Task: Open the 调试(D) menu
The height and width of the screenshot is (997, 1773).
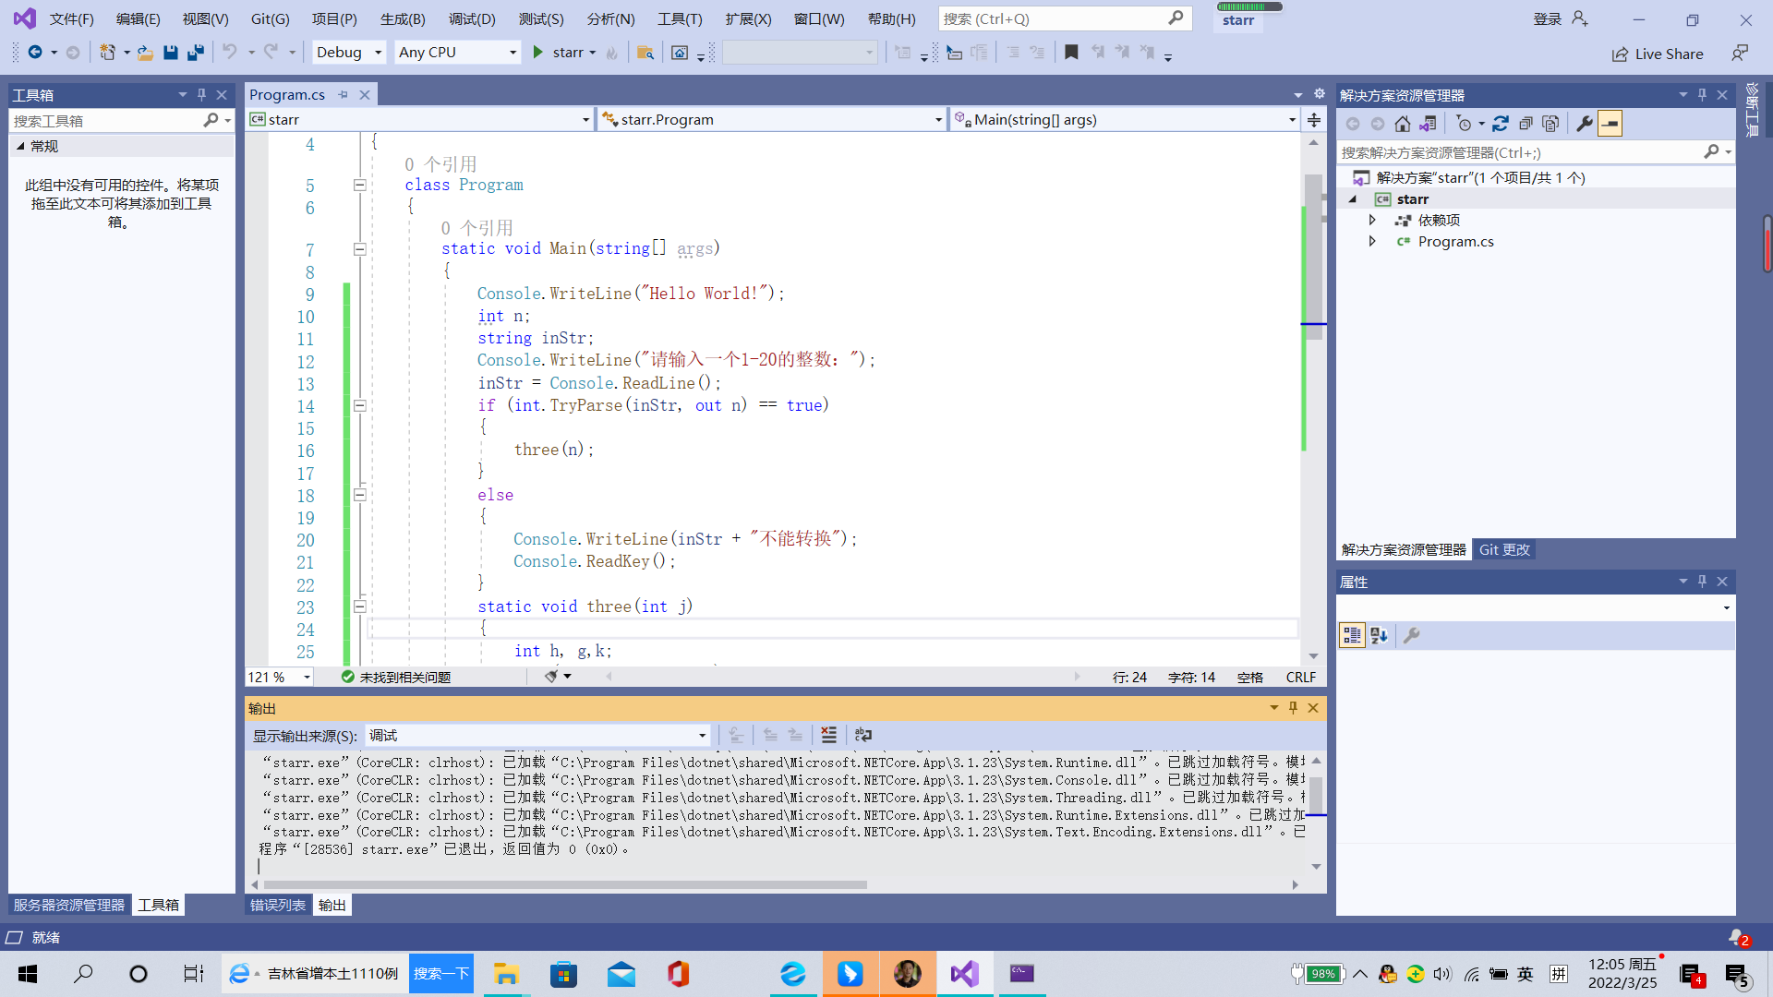Action: pos(471,18)
